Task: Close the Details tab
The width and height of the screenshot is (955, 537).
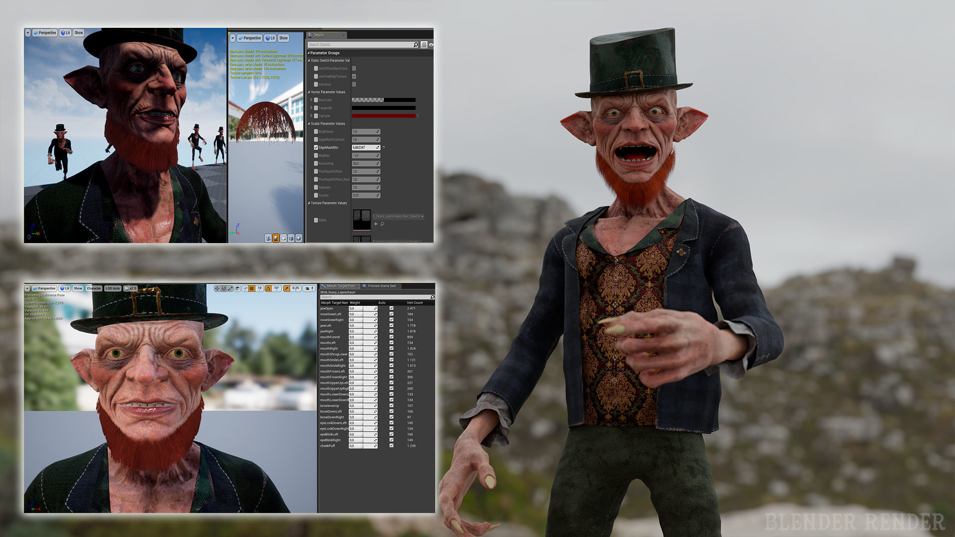Action: click(x=343, y=35)
